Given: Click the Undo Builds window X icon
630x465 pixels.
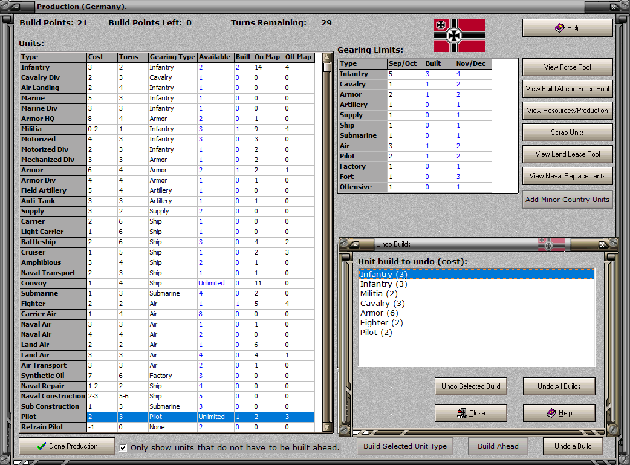Looking at the screenshot, I should pos(602,244).
